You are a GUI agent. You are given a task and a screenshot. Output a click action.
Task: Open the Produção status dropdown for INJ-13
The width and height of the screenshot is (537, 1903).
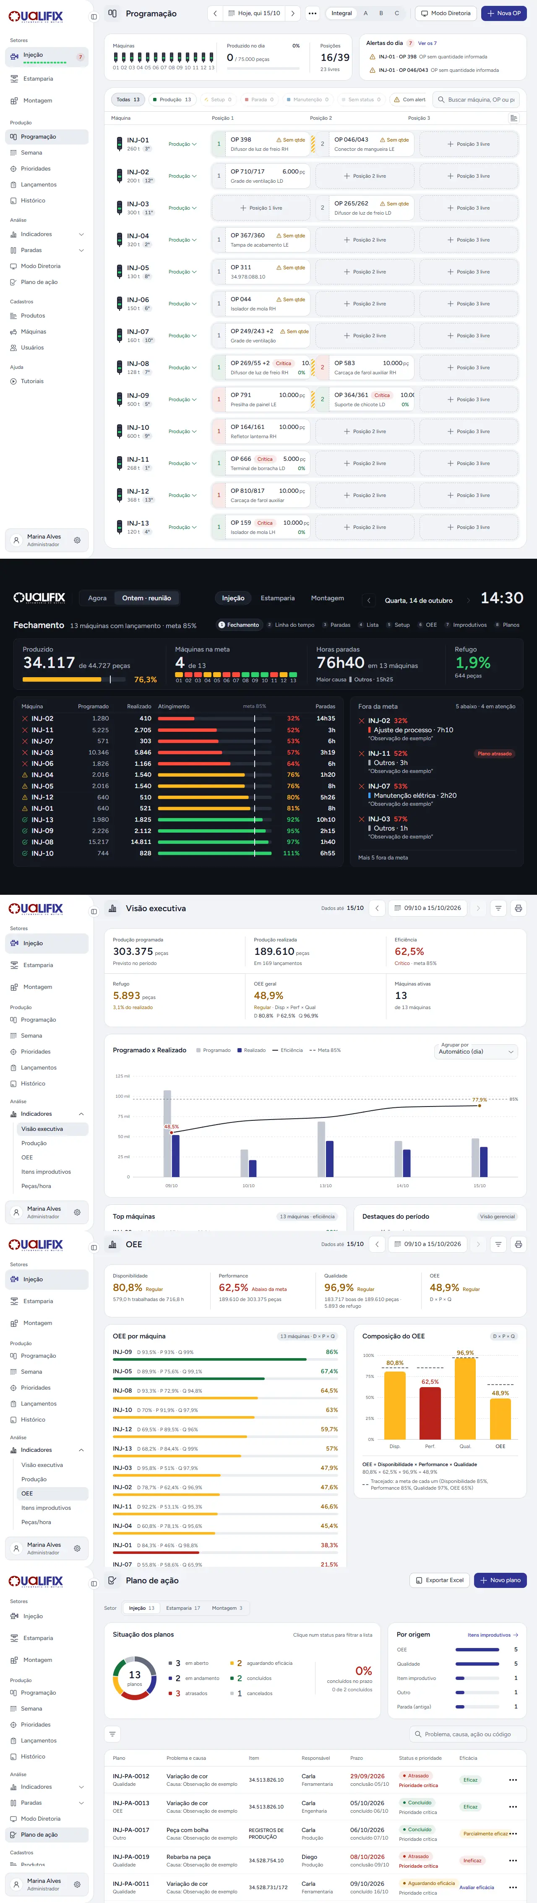tap(182, 528)
